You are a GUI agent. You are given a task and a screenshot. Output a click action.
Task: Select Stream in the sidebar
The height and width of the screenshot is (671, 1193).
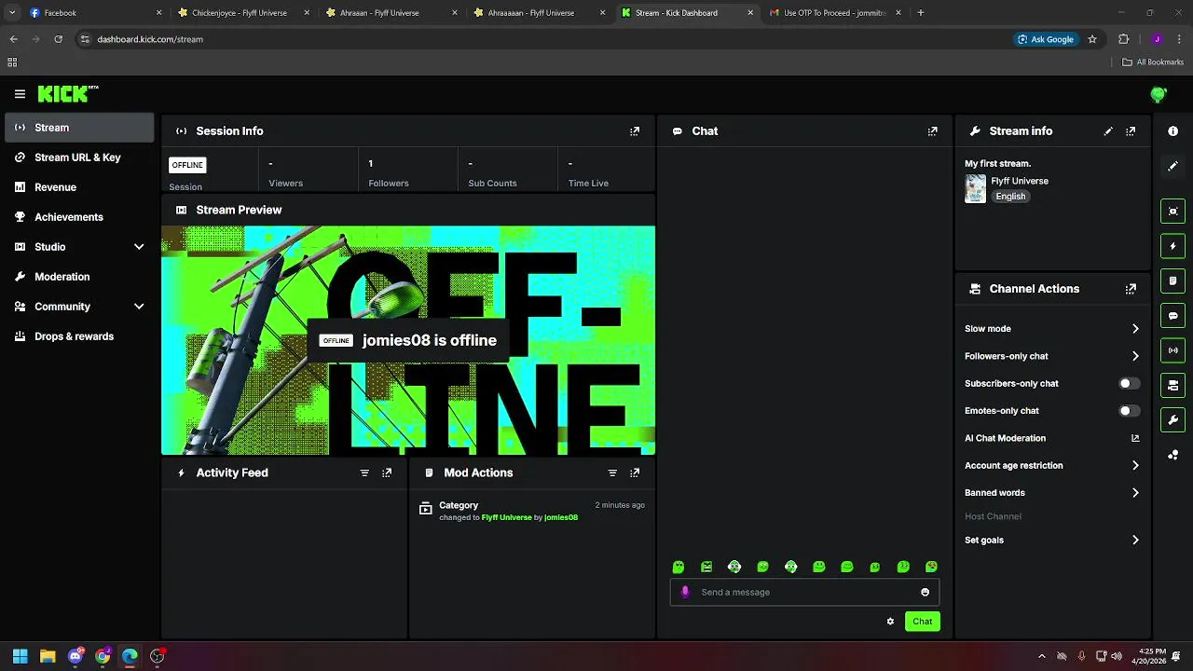click(79, 128)
